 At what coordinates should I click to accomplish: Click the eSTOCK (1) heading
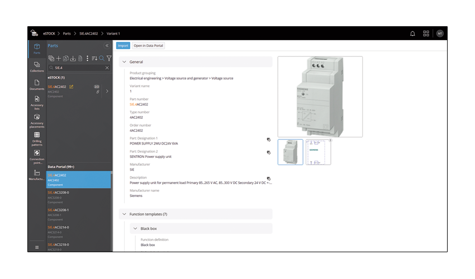pyautogui.click(x=56, y=78)
